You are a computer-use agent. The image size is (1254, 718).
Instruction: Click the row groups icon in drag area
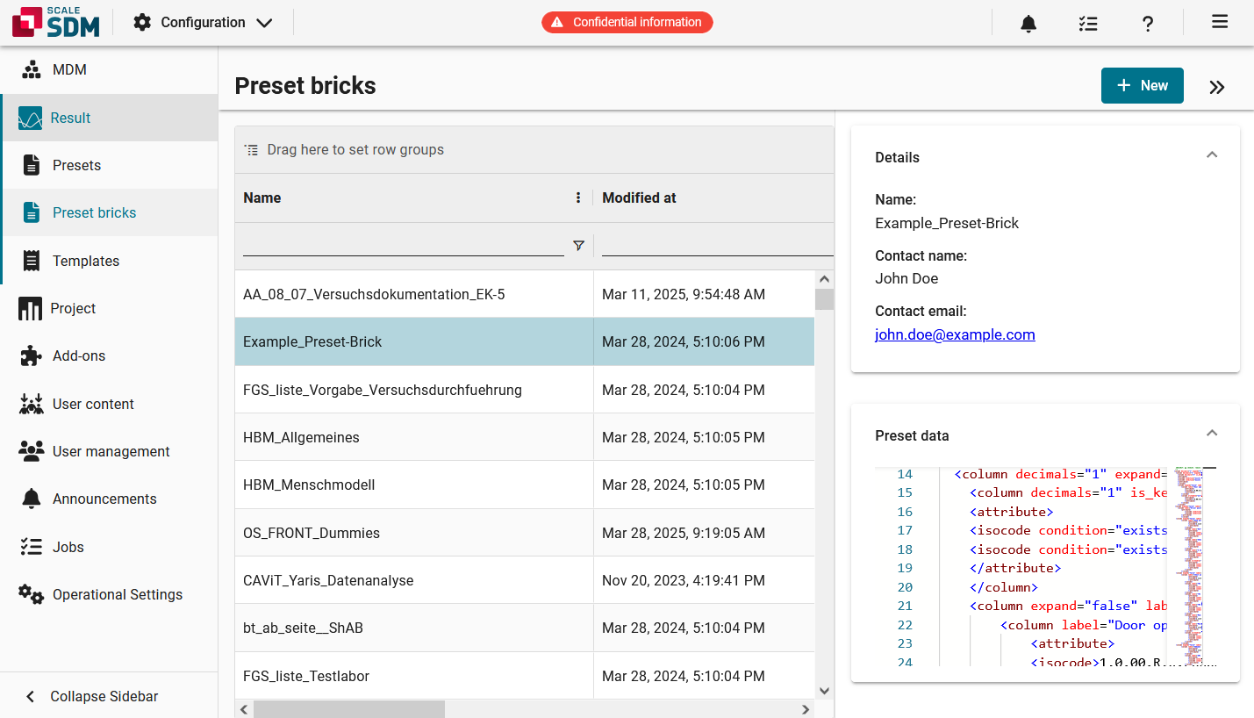[252, 150]
